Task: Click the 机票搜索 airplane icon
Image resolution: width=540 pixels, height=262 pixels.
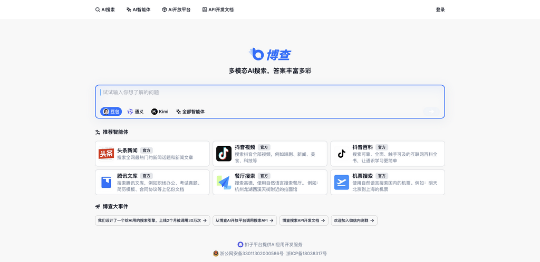Action: pos(342,183)
